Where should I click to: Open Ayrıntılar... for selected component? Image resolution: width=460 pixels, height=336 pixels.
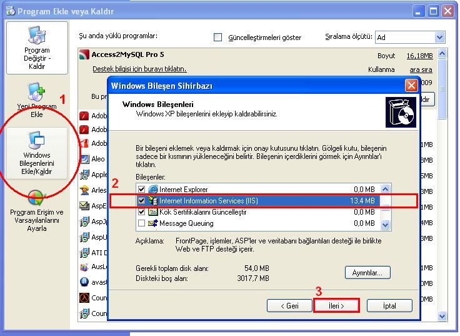tap(367, 273)
